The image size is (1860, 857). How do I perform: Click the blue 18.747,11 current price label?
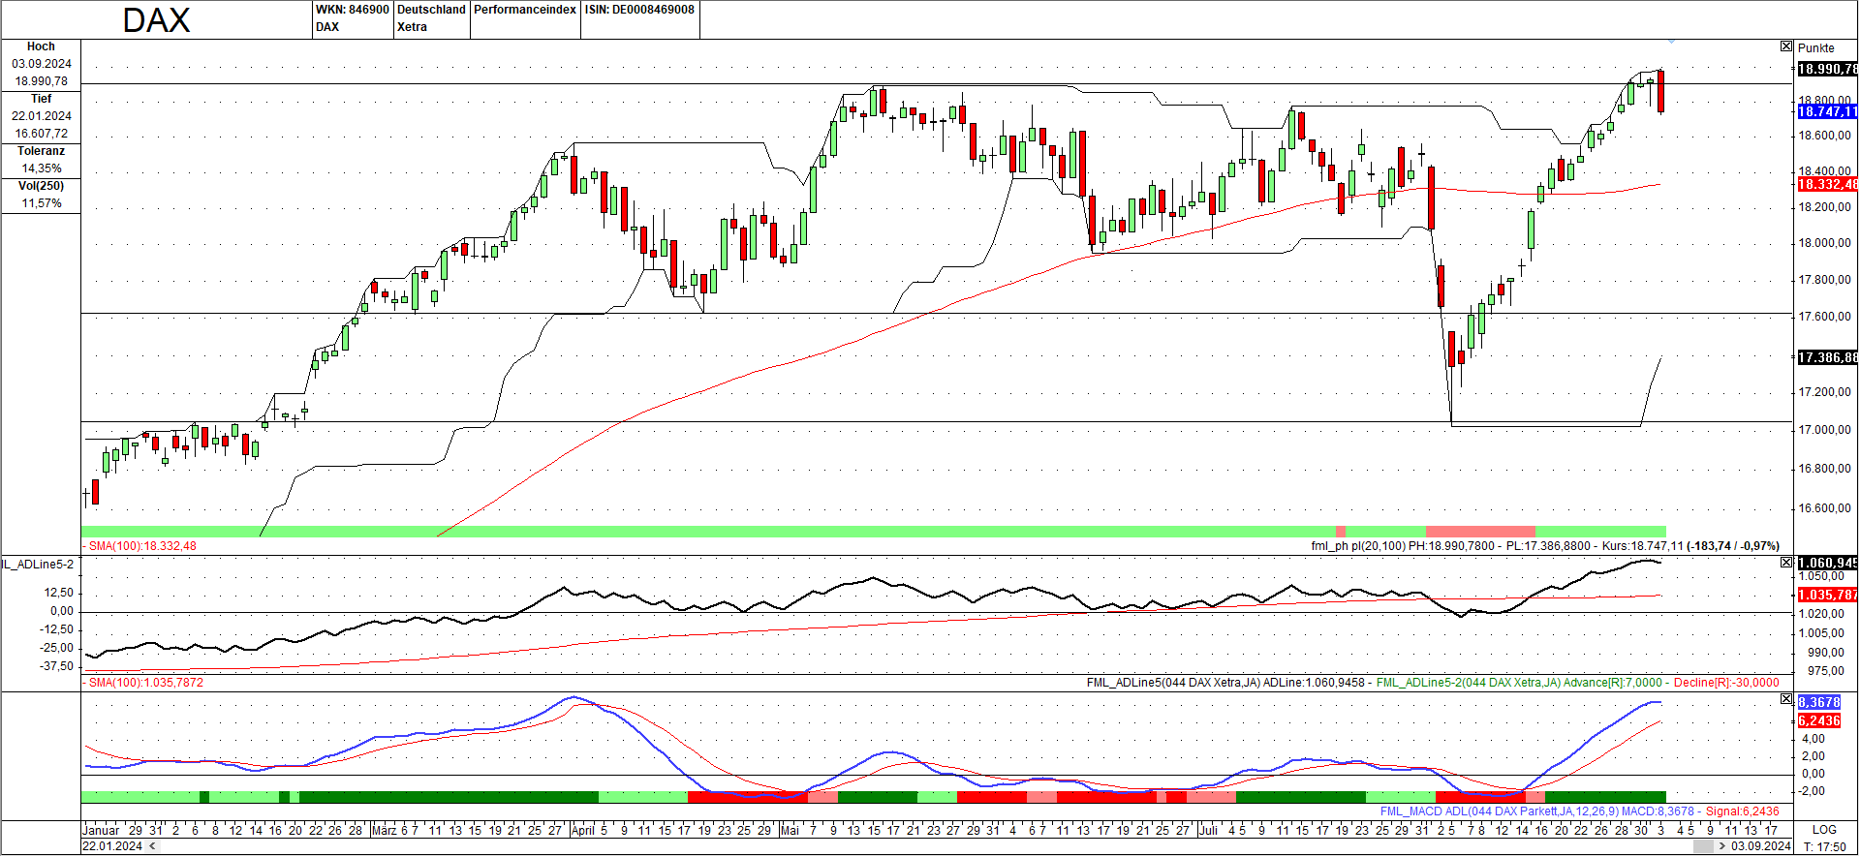pos(1827,111)
